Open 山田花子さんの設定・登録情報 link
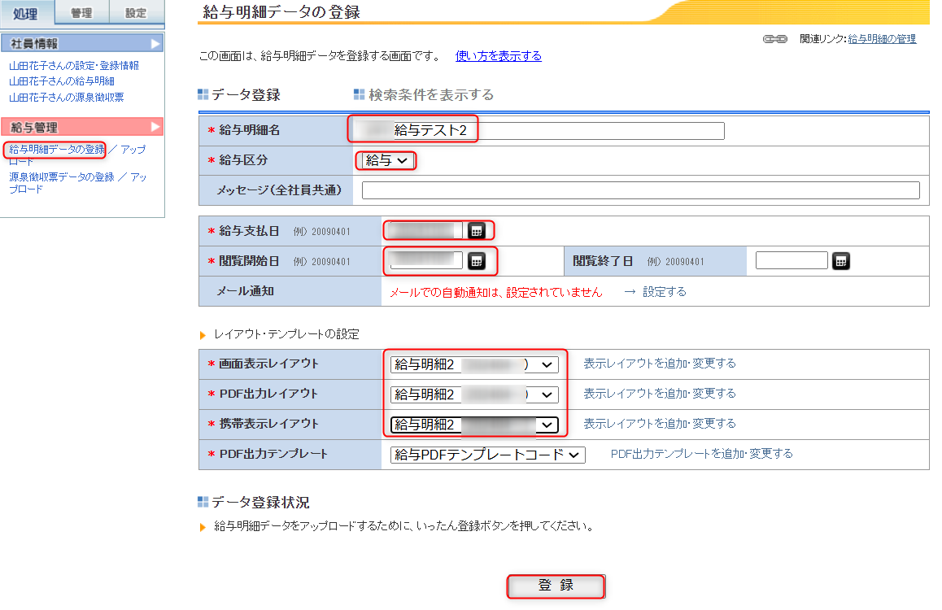942x610 pixels. pos(74,65)
